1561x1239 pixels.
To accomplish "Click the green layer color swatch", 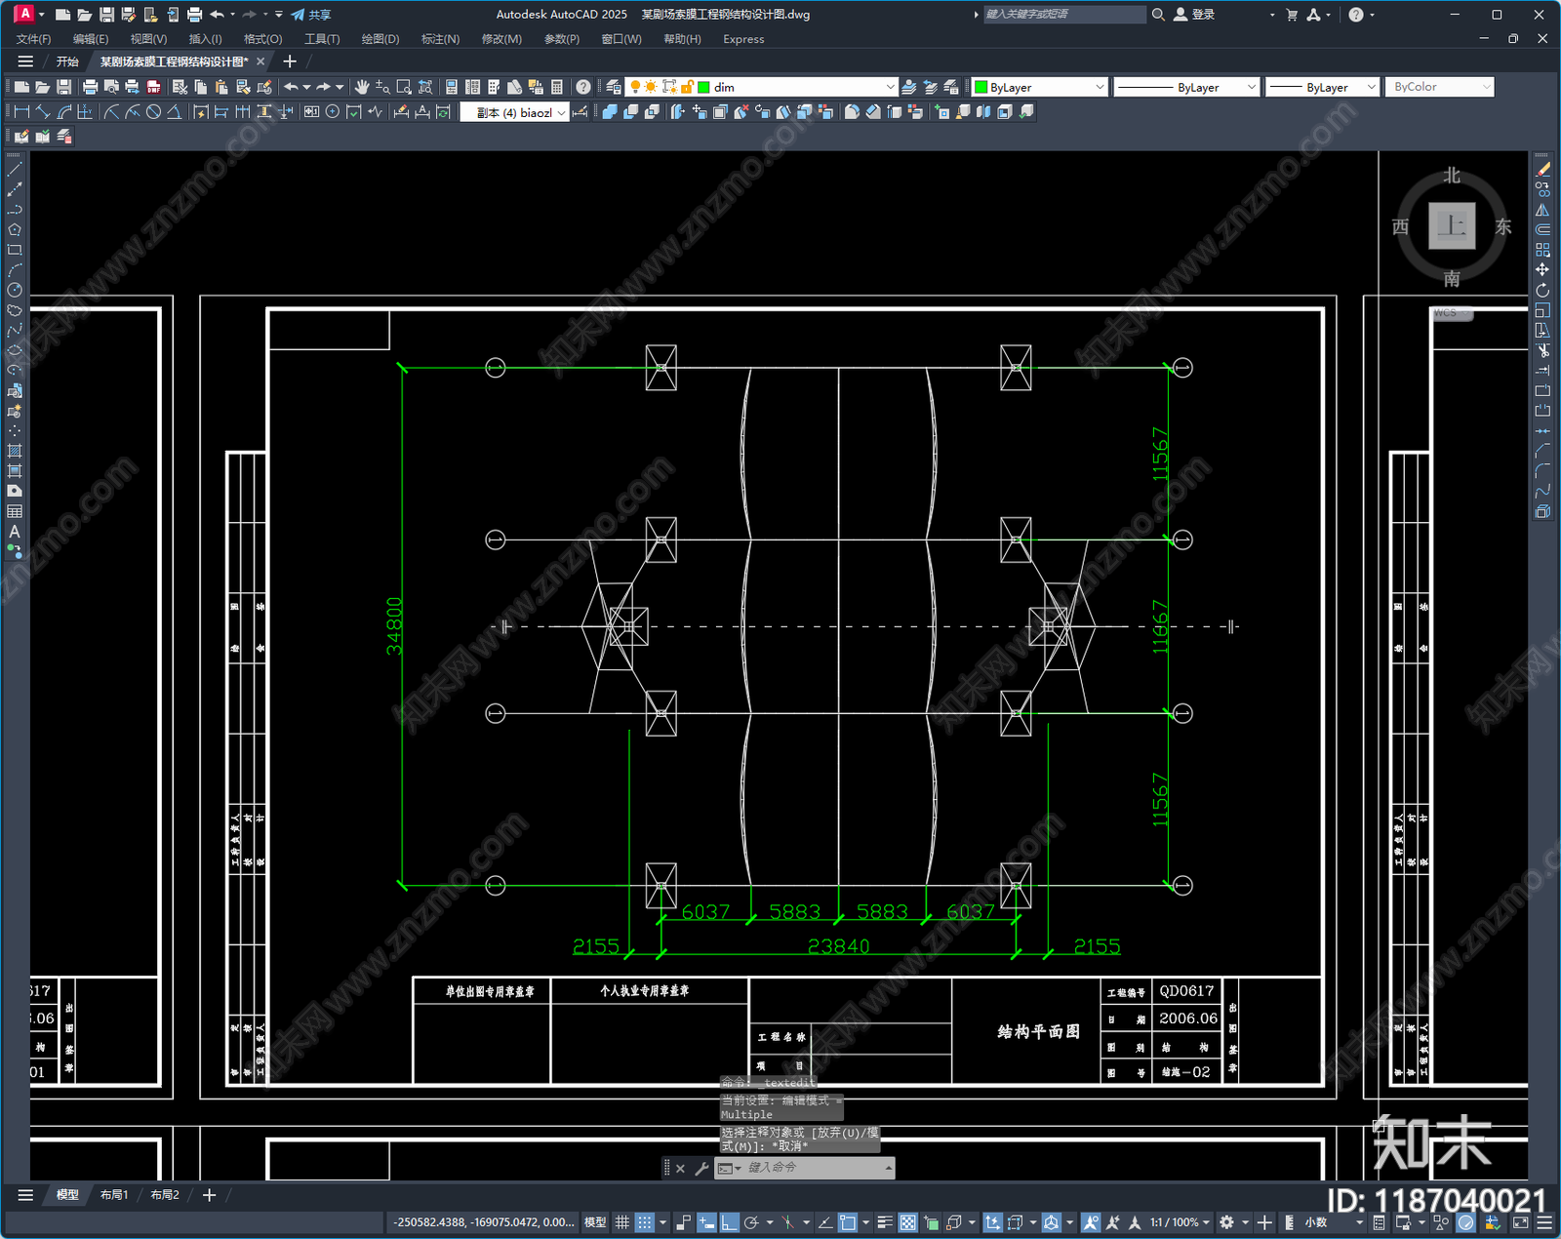I will [x=703, y=87].
